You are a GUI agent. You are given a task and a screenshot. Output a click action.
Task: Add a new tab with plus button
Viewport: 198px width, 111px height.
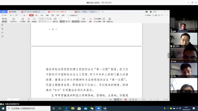[x=103, y=12]
